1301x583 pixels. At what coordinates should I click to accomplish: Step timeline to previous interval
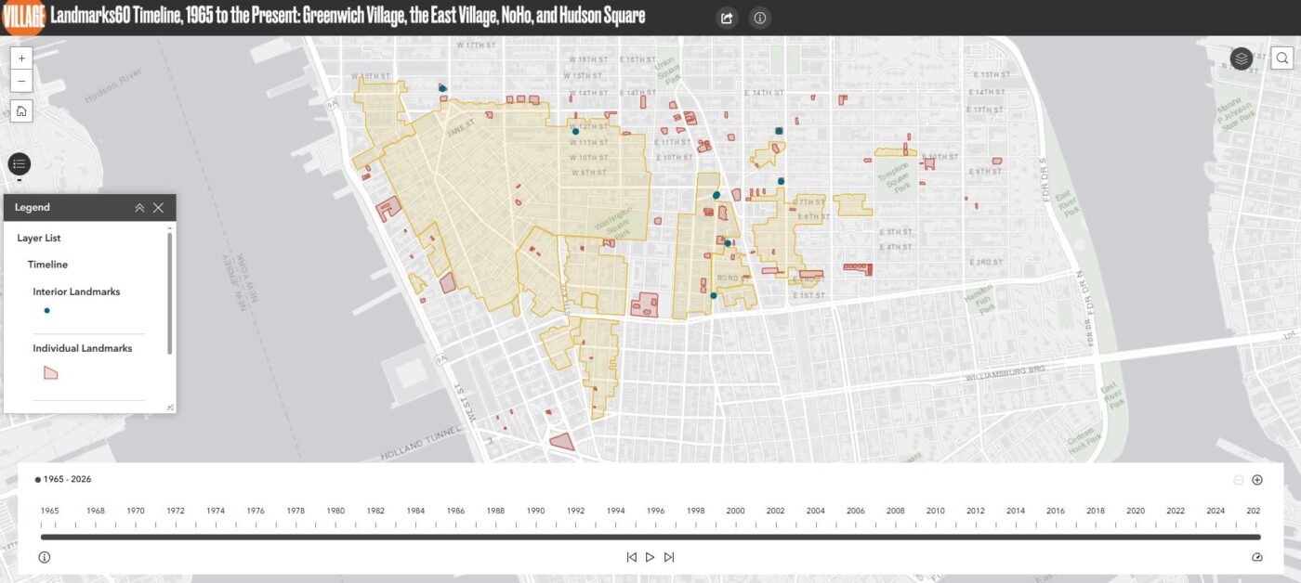[631, 557]
